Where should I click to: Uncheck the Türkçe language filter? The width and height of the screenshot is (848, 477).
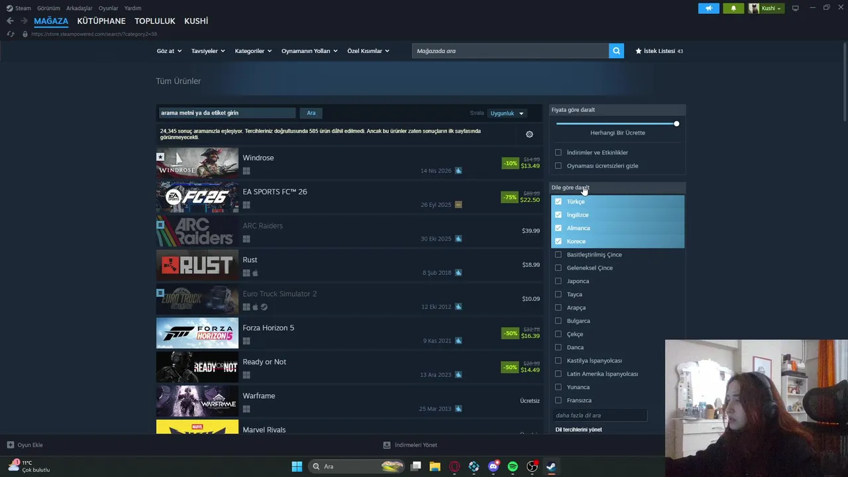pyautogui.click(x=558, y=201)
